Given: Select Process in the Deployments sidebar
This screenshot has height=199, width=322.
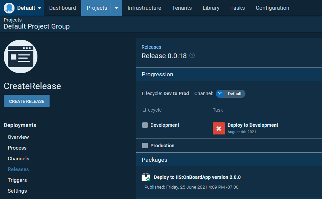Looking at the screenshot, I should point(17,148).
